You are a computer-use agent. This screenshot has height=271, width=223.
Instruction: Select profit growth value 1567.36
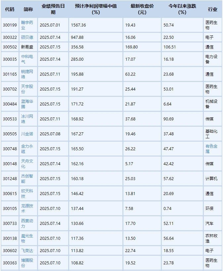click(x=78, y=25)
